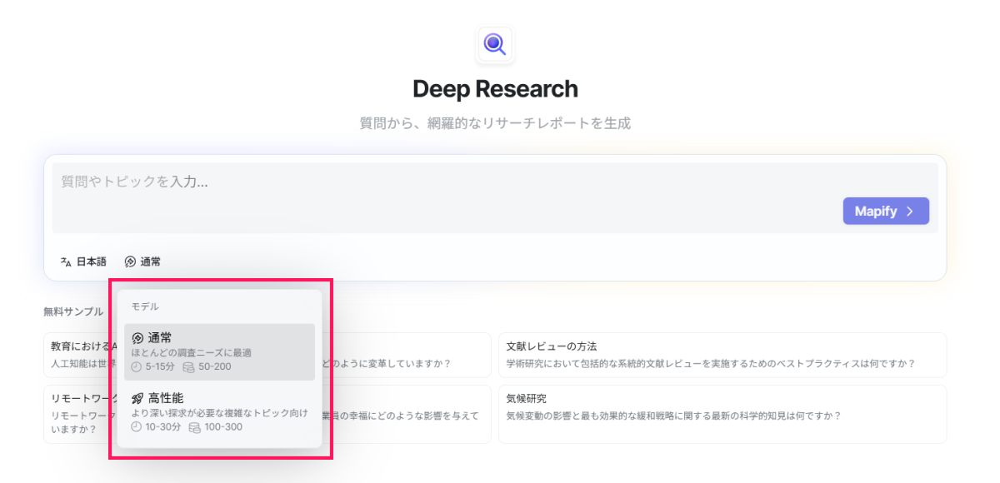Click the clock icon showing 10-30分
The width and height of the screenshot is (1000, 483).
(137, 427)
